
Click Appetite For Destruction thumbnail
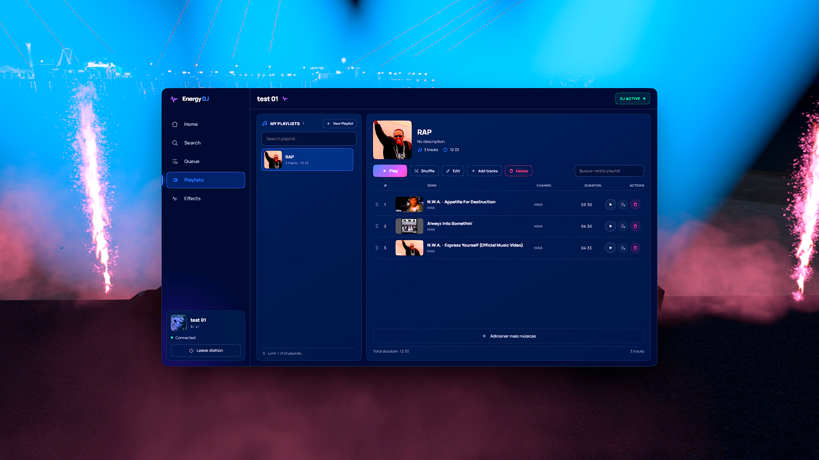(409, 204)
